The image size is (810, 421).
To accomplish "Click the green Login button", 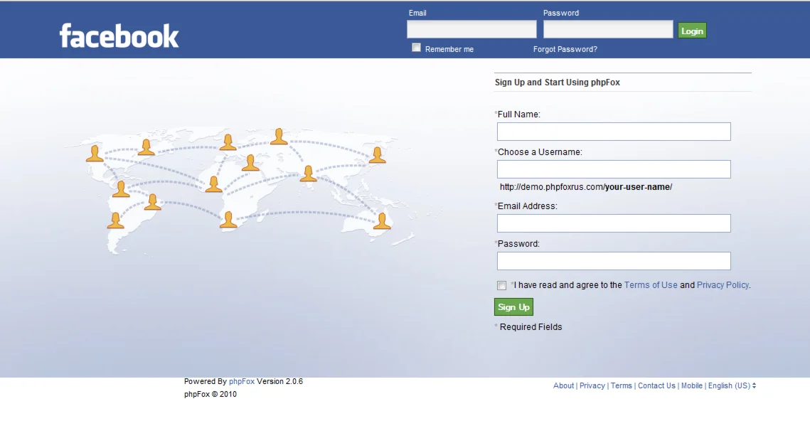I will coord(692,31).
